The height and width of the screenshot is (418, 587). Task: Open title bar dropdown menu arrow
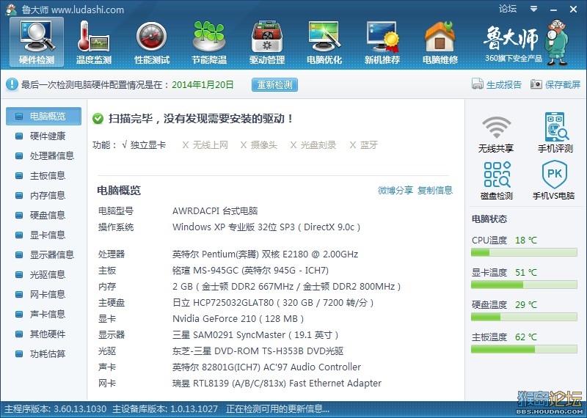click(x=534, y=9)
